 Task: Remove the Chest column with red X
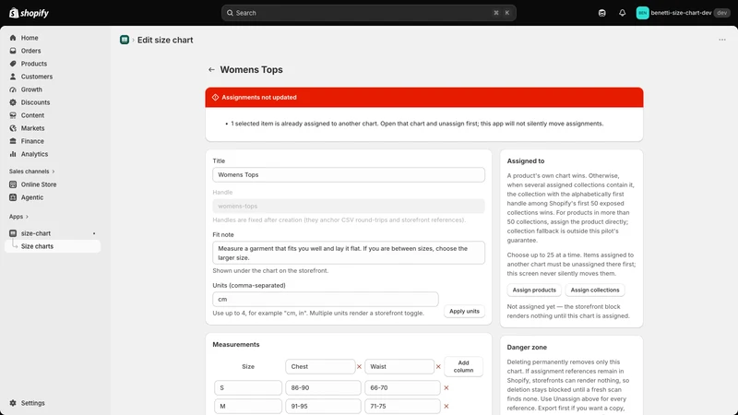(x=359, y=366)
